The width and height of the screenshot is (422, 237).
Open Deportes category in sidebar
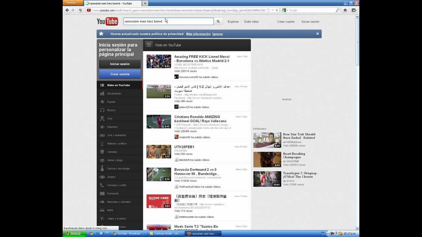[x=120, y=127]
